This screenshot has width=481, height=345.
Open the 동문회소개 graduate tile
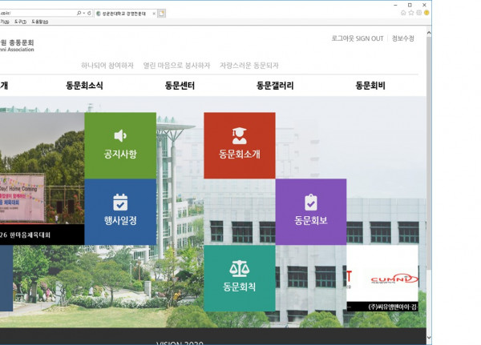[240, 146]
